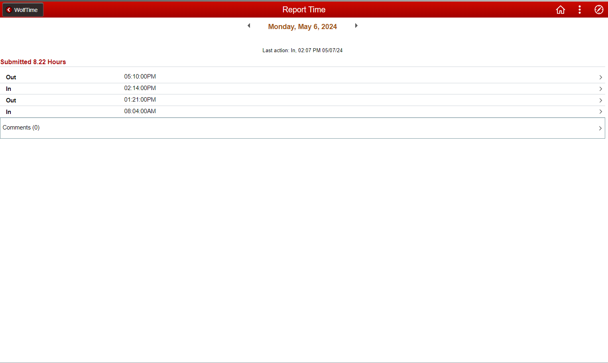Click the Submitted 8.22 Hours heading
The height and width of the screenshot is (363, 608).
[x=33, y=62]
